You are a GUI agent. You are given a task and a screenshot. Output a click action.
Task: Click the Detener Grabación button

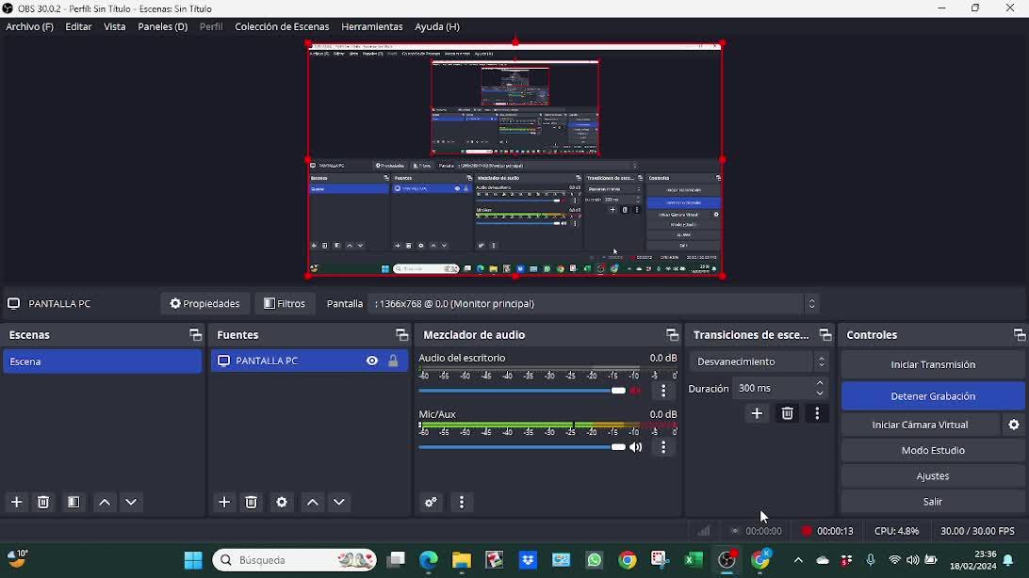(x=932, y=396)
